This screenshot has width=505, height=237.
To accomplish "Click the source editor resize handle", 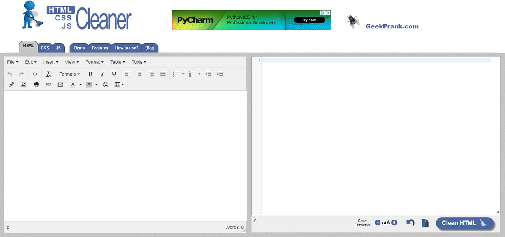I will coord(498,212).
